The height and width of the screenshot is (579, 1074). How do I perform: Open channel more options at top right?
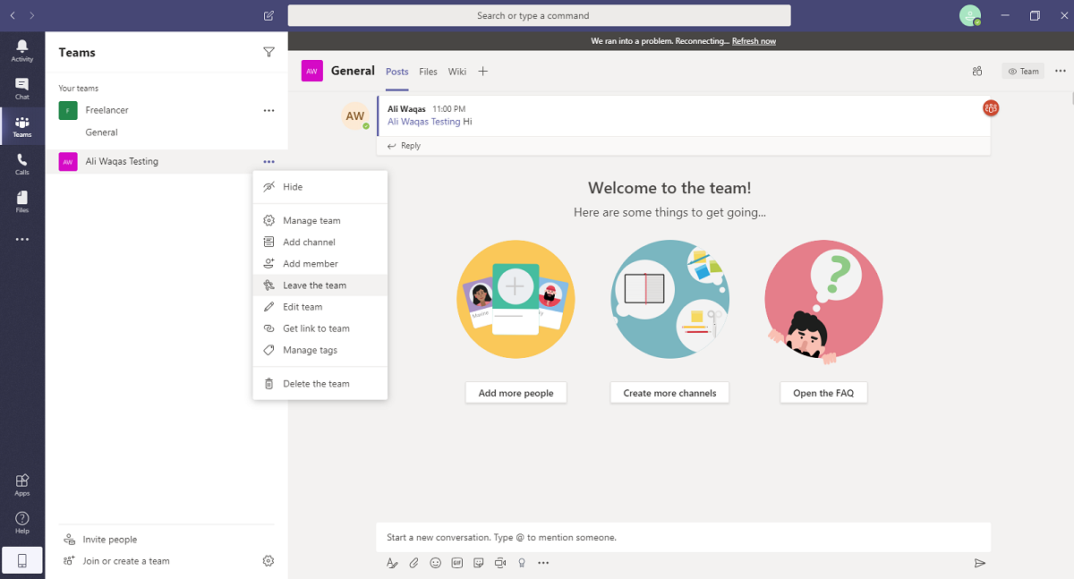[x=1061, y=71]
